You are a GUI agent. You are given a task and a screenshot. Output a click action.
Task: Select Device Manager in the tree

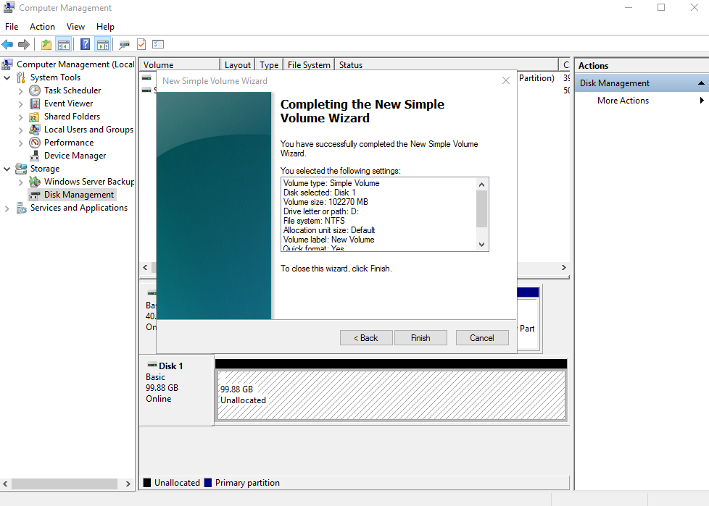point(75,156)
